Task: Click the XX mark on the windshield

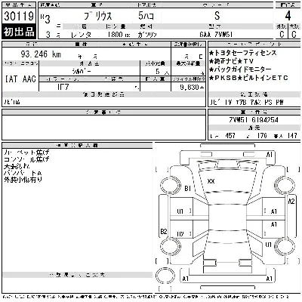Action: 211,181
